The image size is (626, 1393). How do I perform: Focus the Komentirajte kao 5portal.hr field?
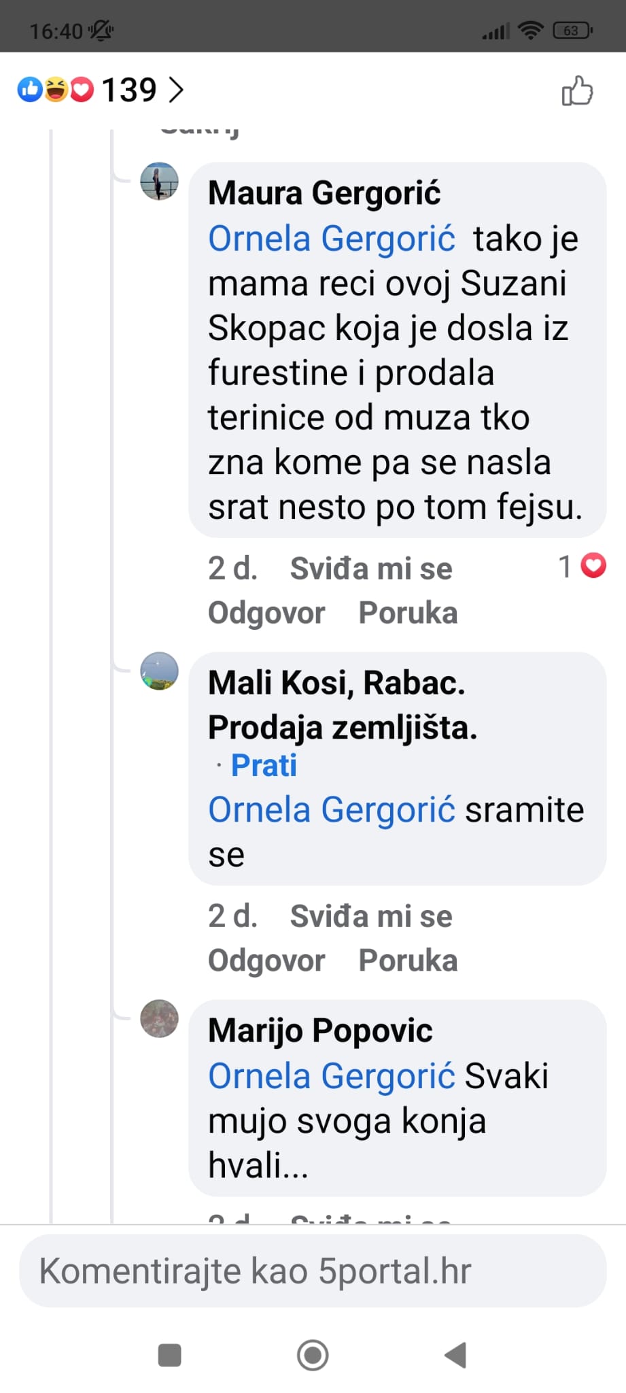click(x=313, y=1271)
